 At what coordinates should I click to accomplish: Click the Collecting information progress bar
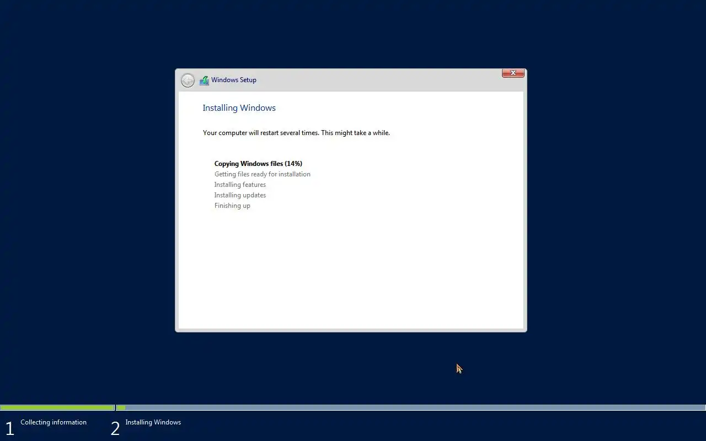(57, 408)
